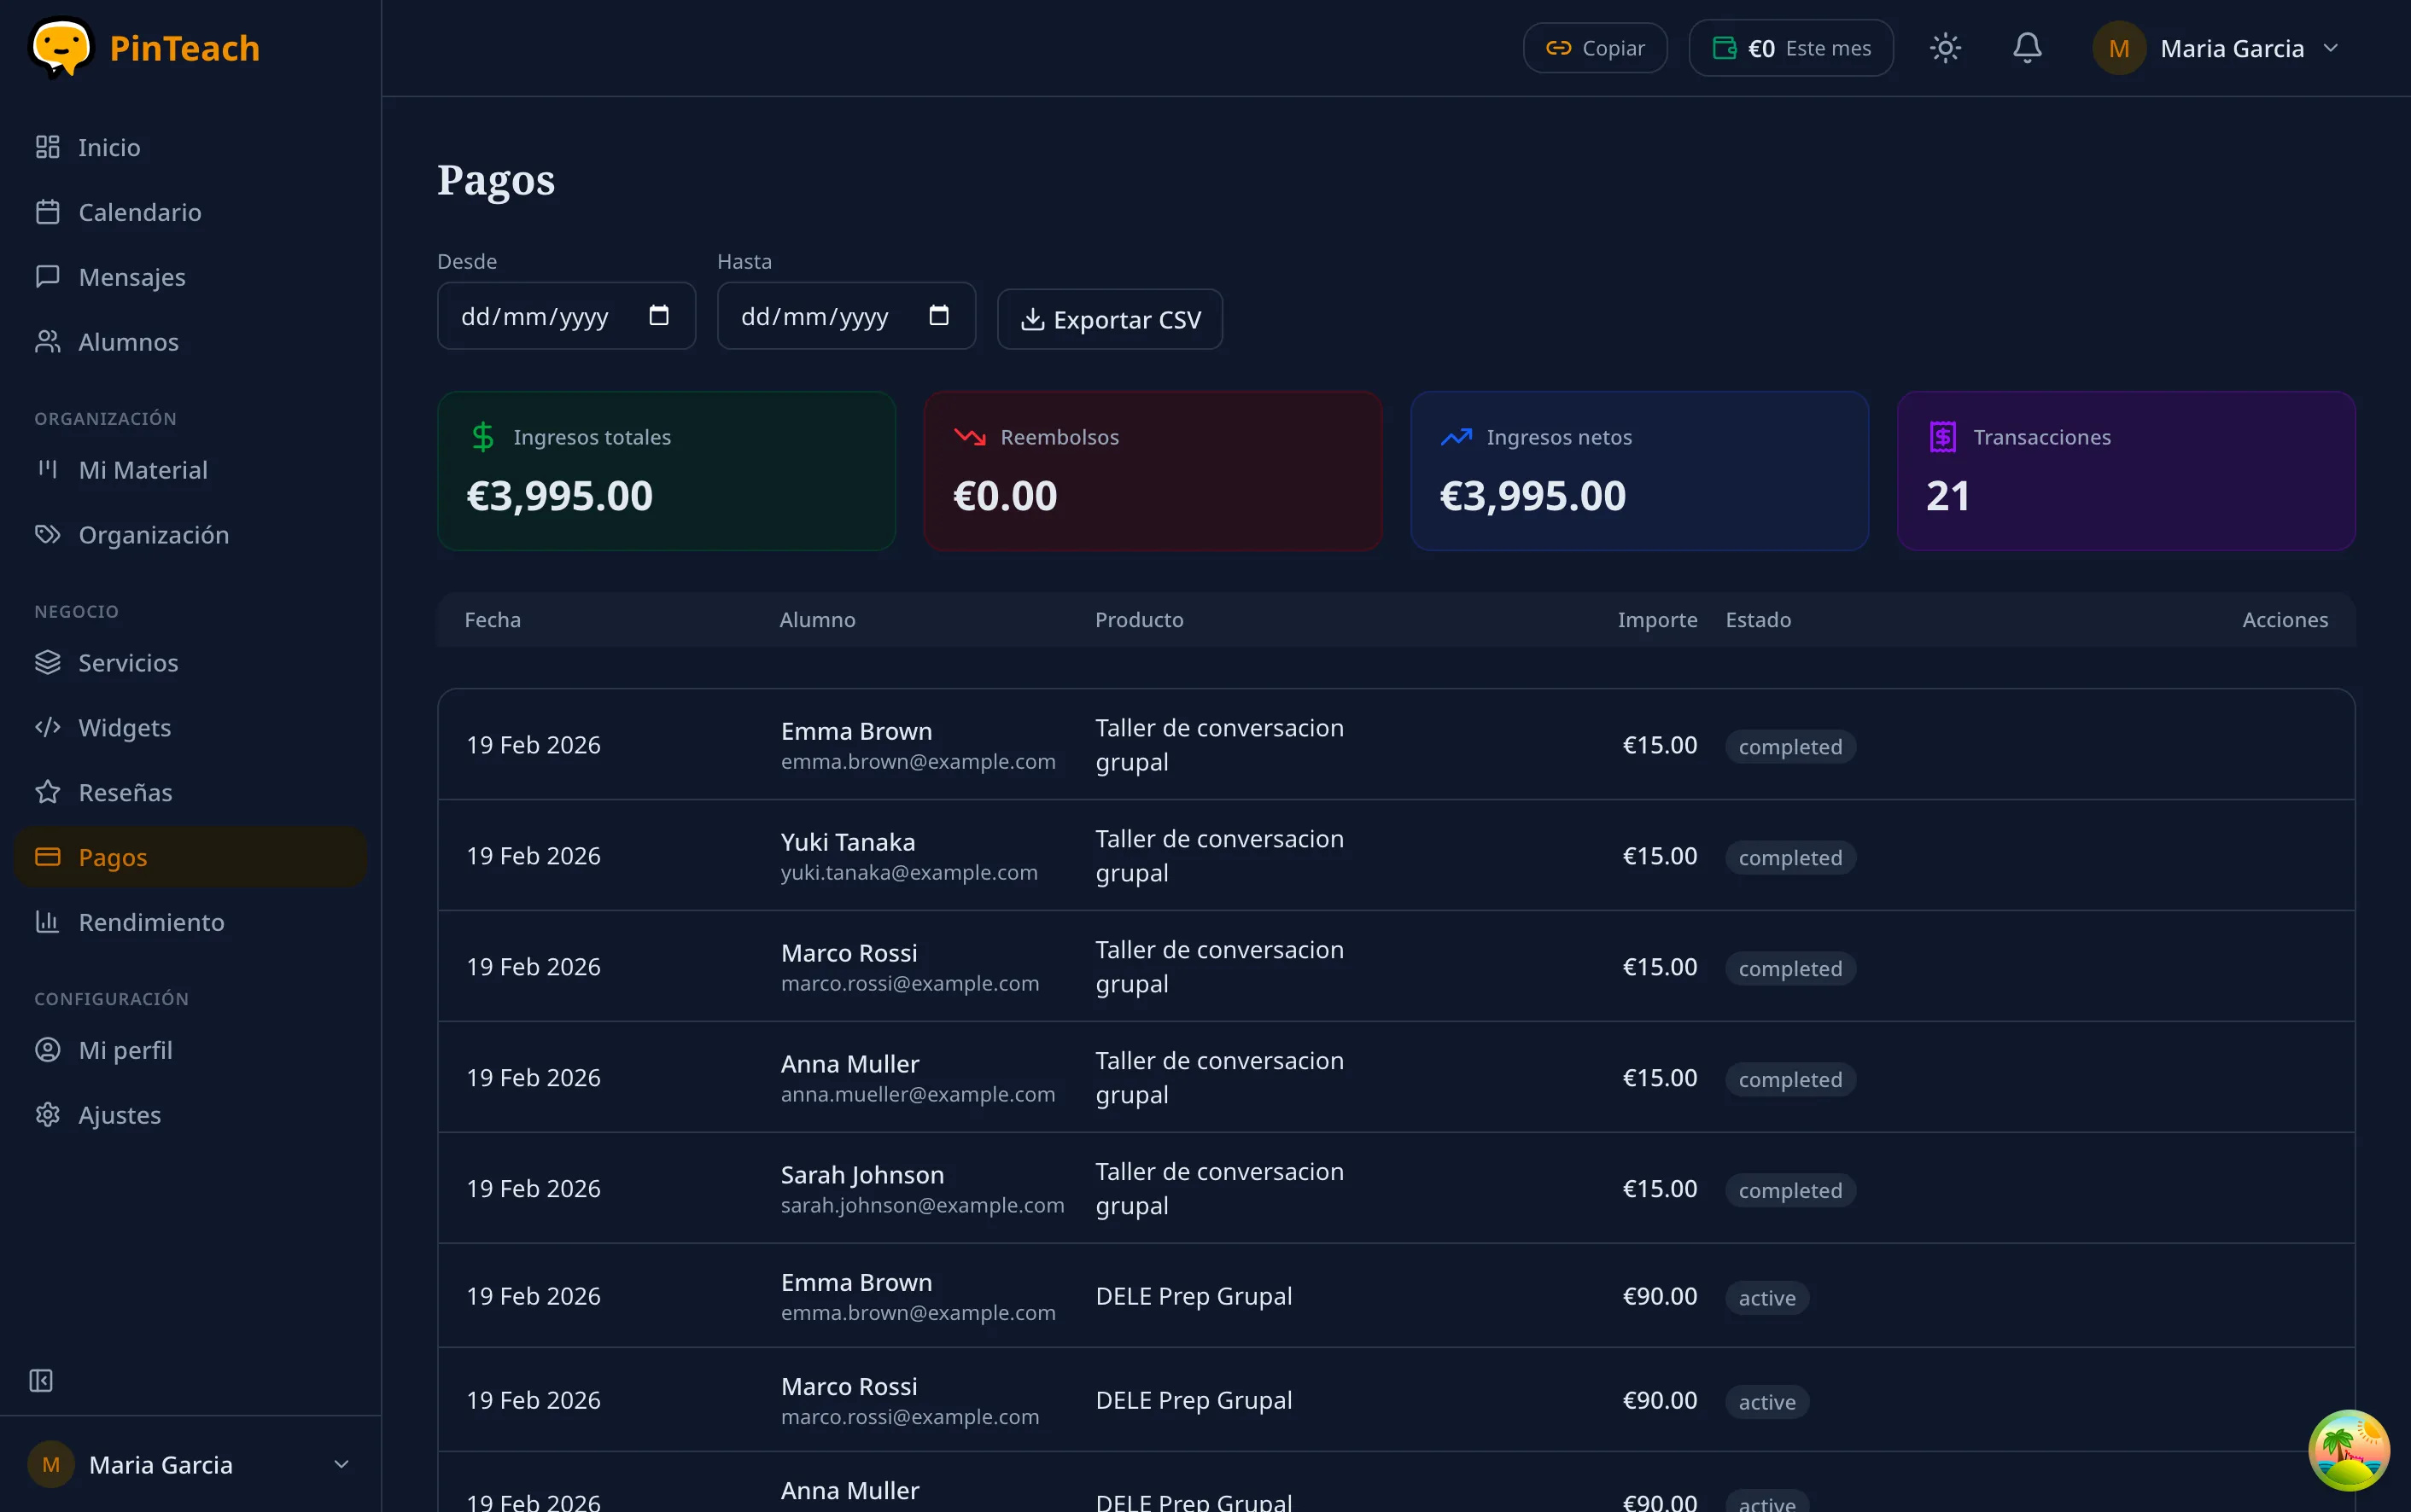
Task: Open the Rendimiento chart icon
Action: click(47, 921)
